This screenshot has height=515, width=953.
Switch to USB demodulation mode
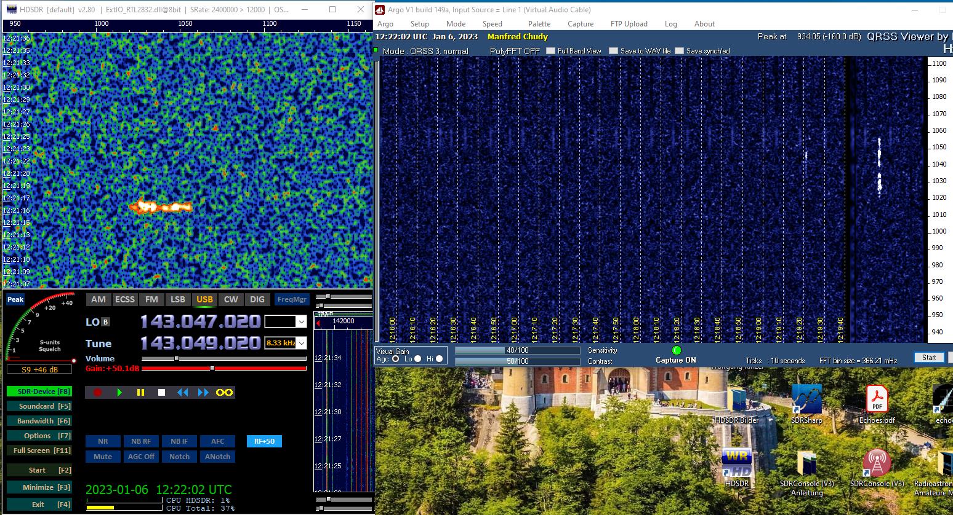tap(204, 300)
